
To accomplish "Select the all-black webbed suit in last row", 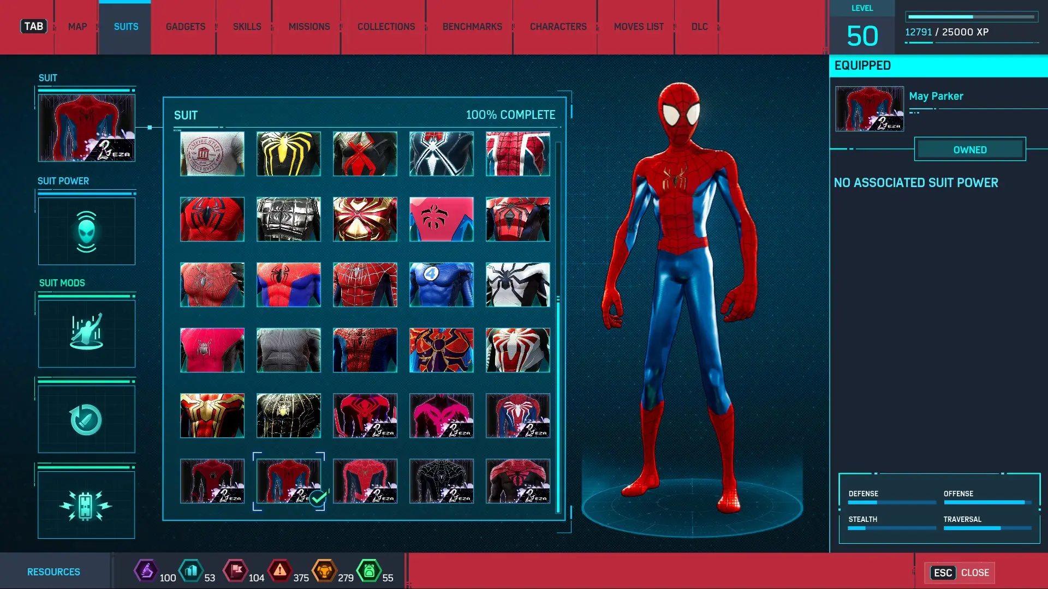I will click(442, 481).
